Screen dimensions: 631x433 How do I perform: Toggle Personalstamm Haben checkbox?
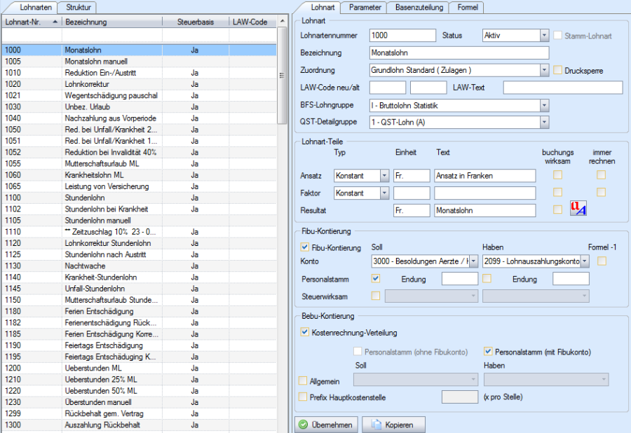(487, 278)
